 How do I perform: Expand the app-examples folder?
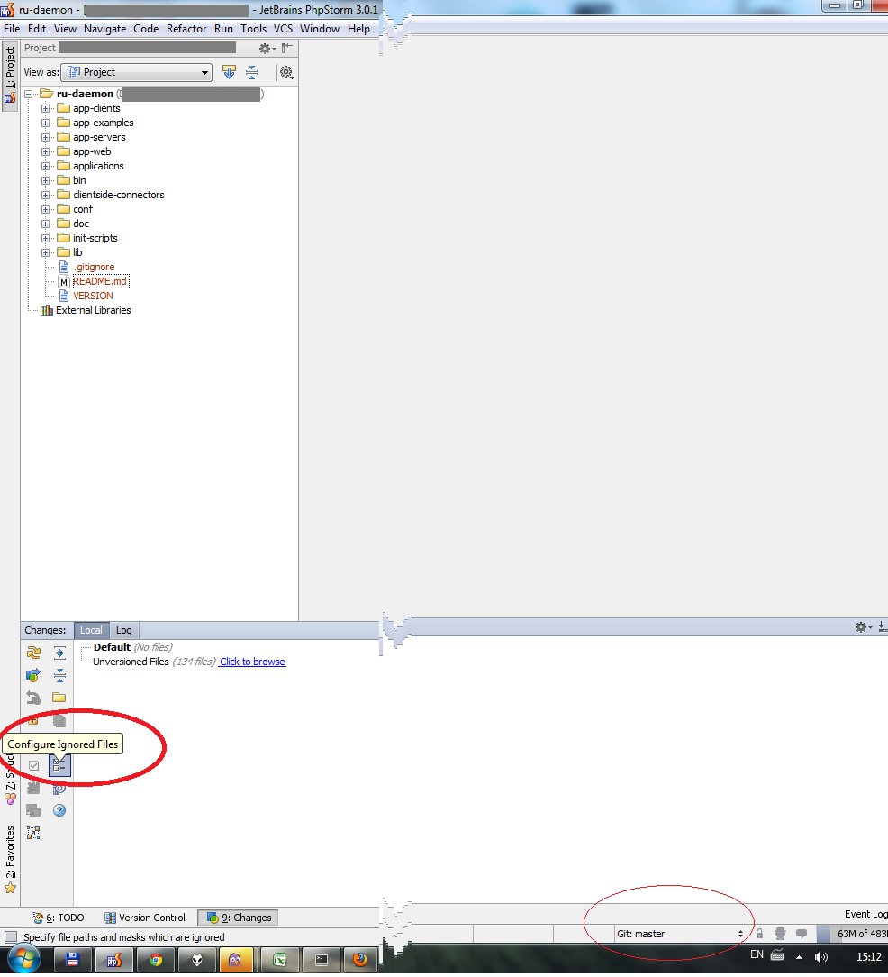[x=45, y=123]
